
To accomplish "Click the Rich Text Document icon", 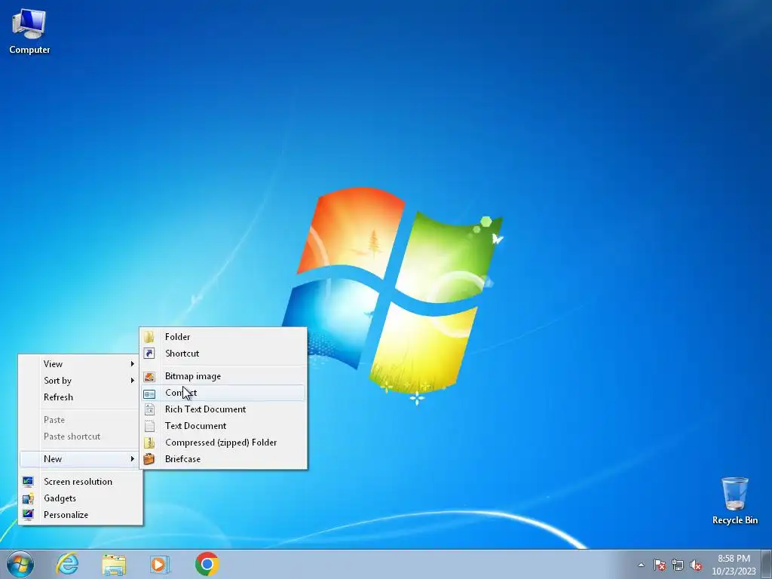I will coord(149,409).
